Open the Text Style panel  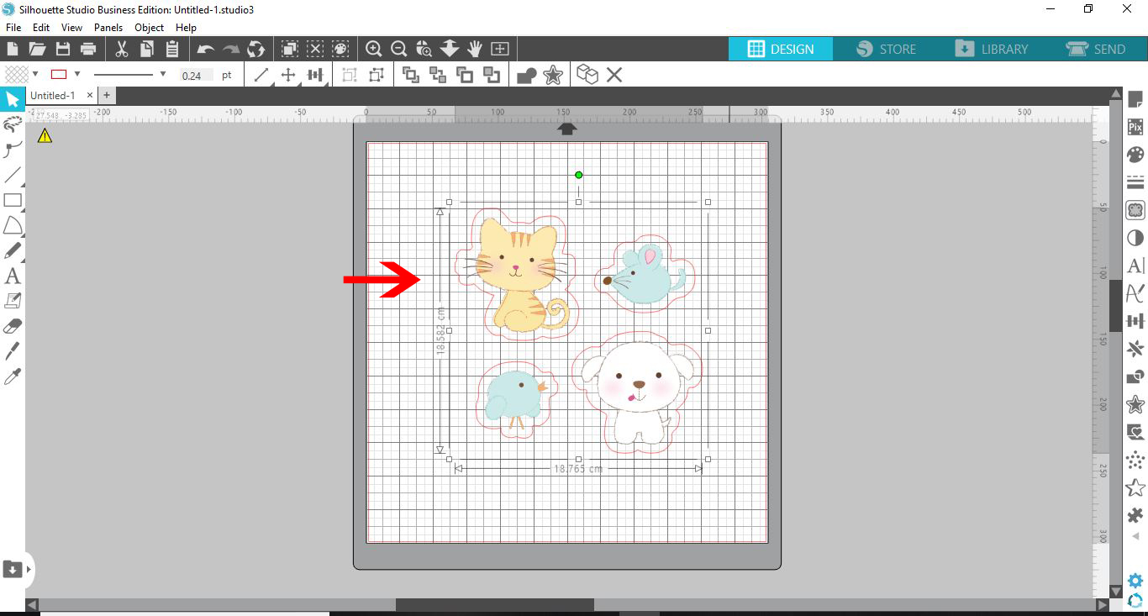(1135, 266)
